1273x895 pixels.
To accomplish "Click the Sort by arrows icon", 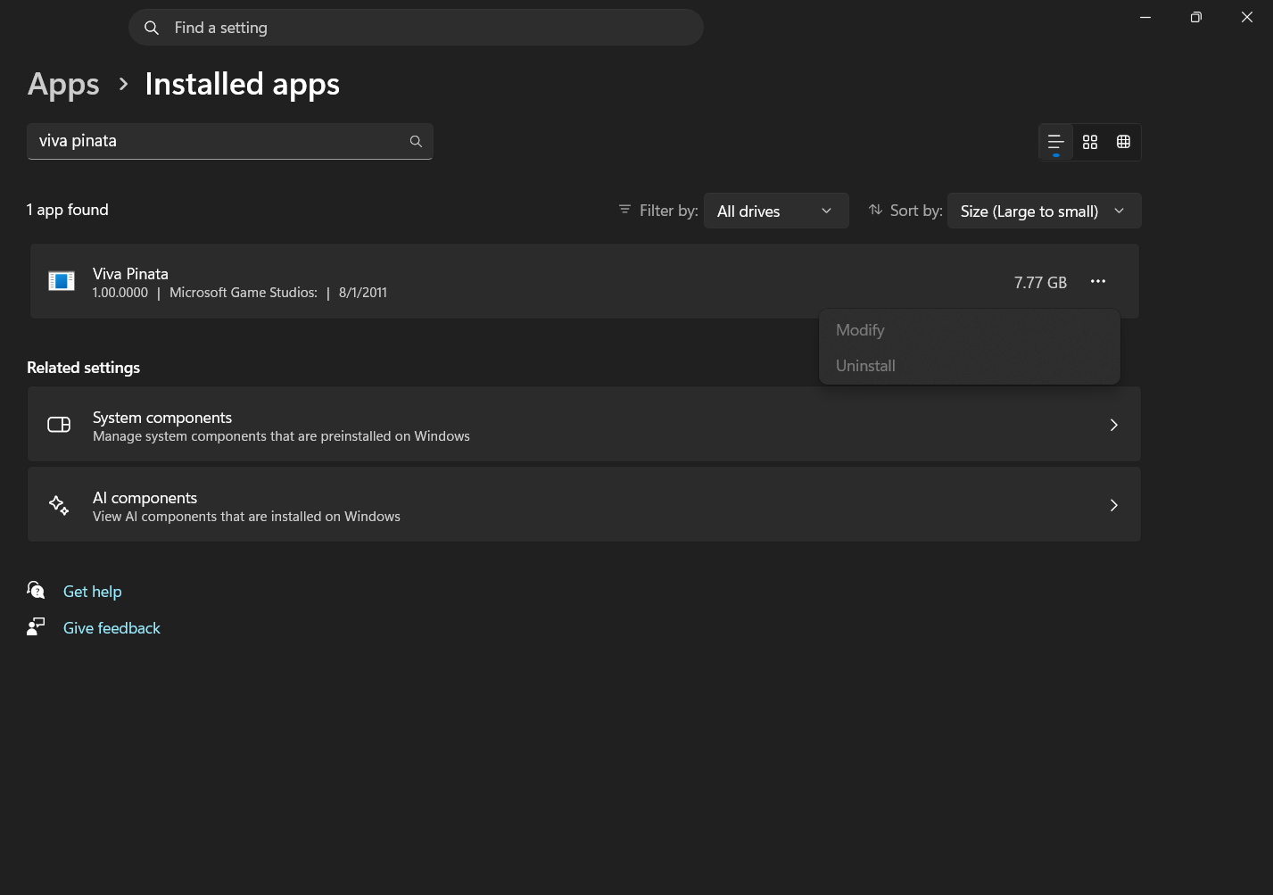I will tap(876, 210).
